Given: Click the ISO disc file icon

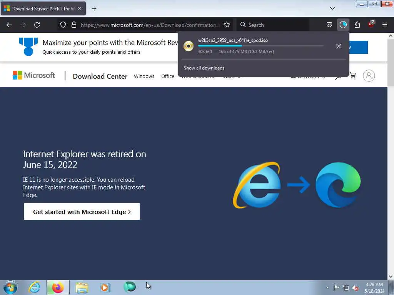Looking at the screenshot, I should coord(189,46).
